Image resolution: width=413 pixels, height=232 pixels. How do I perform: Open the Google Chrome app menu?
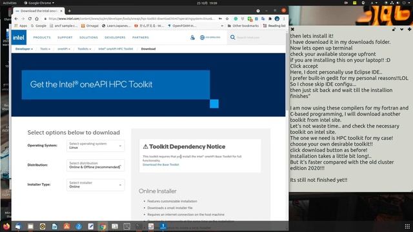[39, 3]
